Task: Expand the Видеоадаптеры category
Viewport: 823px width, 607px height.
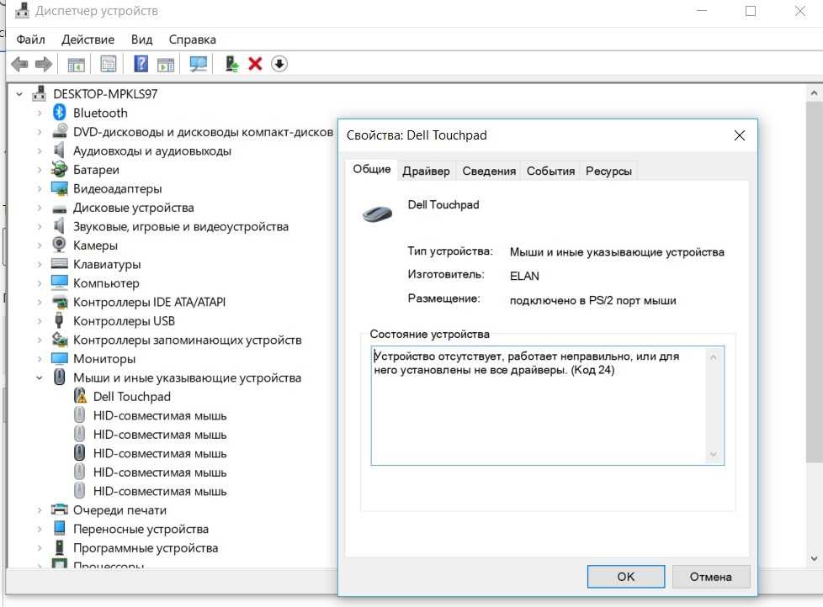Action: [39, 189]
